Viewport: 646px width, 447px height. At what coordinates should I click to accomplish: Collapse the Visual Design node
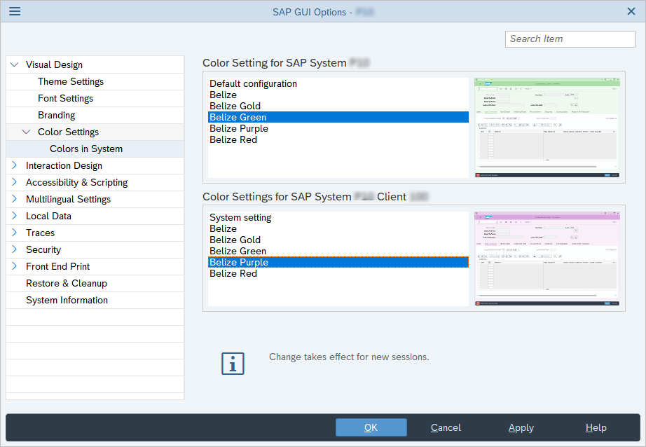click(15, 64)
